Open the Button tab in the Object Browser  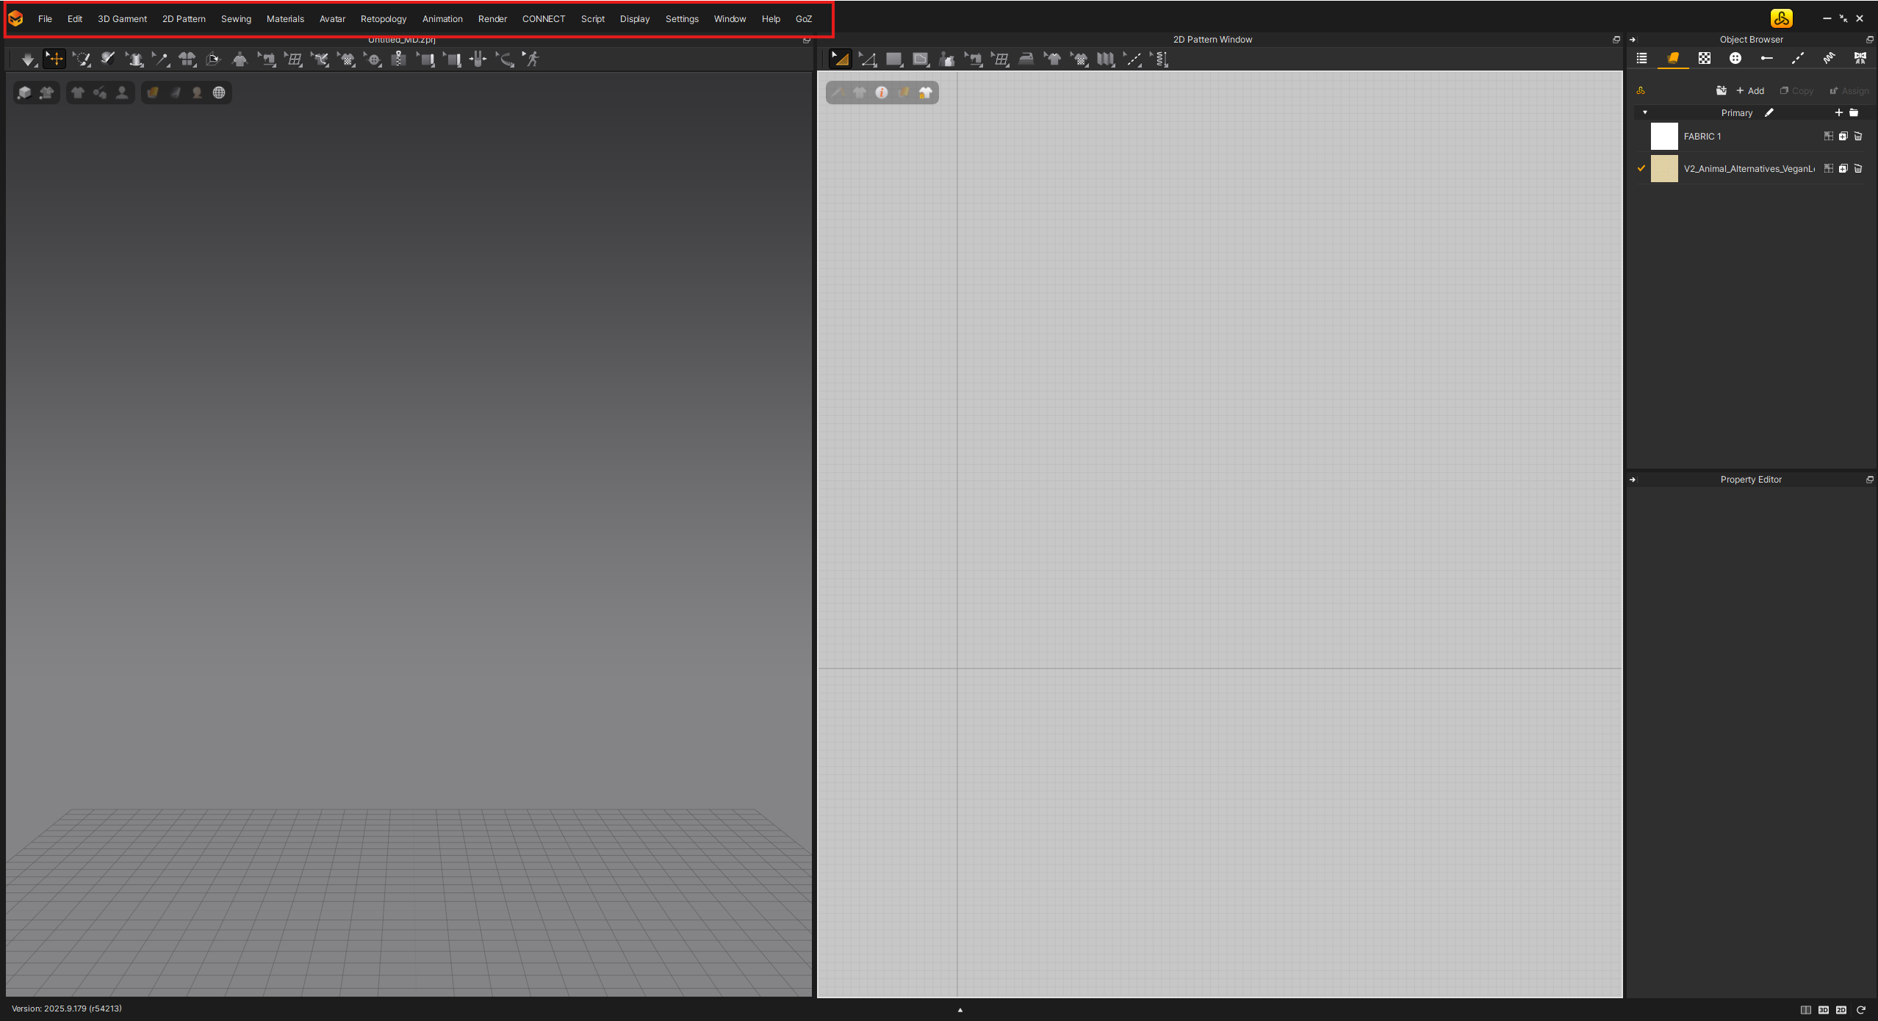(1736, 58)
